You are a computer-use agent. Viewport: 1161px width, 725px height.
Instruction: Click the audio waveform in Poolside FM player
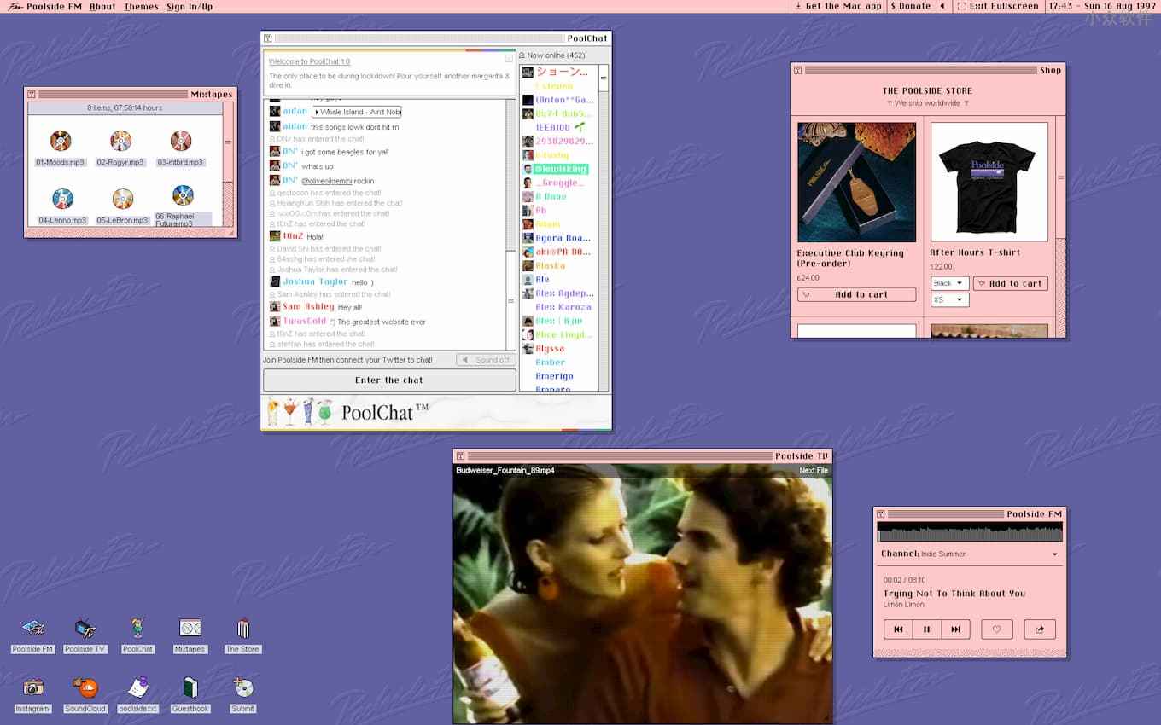[970, 532]
